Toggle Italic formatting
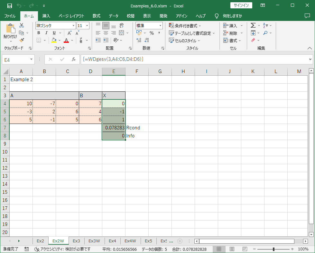 pos(46,33)
